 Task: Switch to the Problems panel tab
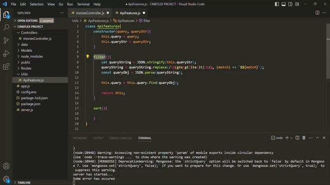click(80, 138)
